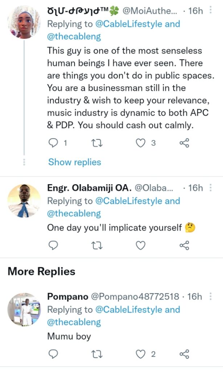Reply to Pompano's 'Mumu boy' tweet

click(x=53, y=354)
